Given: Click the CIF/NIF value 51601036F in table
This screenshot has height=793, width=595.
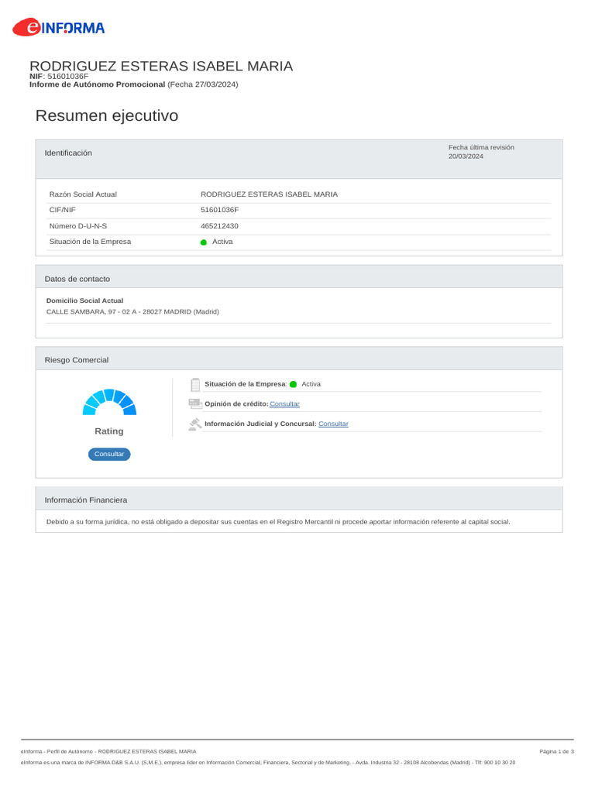Looking at the screenshot, I should 219,210.
